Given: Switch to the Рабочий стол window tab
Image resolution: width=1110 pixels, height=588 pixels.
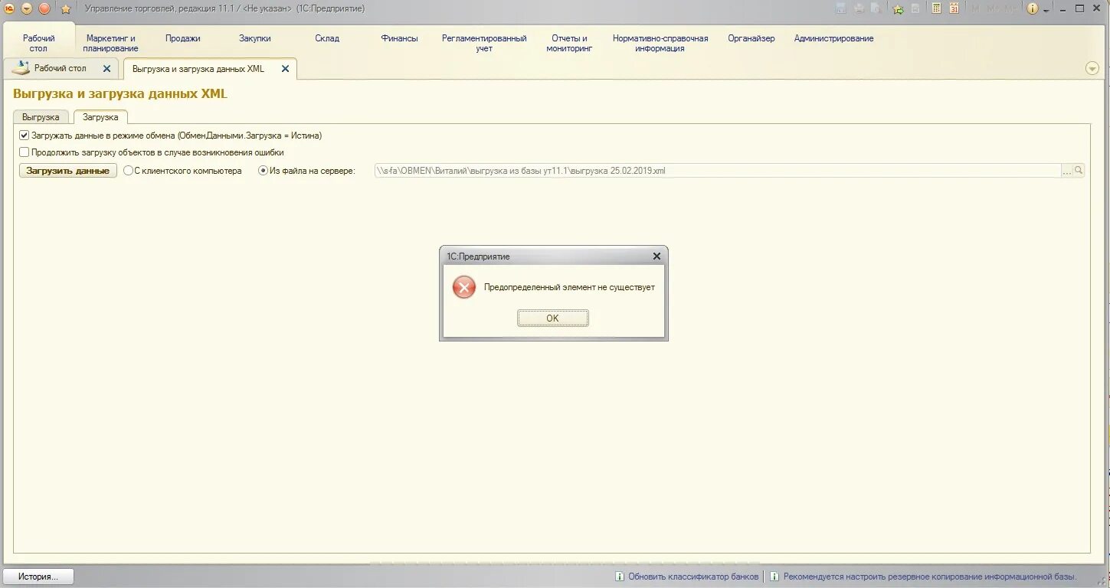Looking at the screenshot, I should pyautogui.click(x=60, y=68).
